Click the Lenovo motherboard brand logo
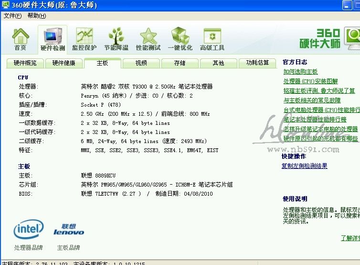The image size is (360, 265). point(69,229)
